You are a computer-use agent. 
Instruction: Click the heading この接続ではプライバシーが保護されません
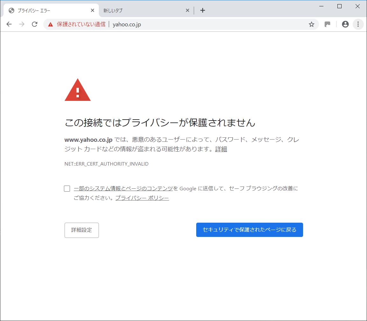tap(160, 122)
